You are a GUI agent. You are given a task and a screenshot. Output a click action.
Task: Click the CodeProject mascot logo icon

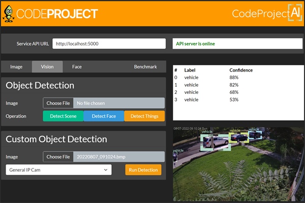pyautogui.click(x=8, y=14)
